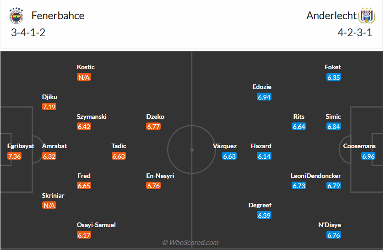Click N'Diaye's 6.76 rating badge
This screenshot has width=385, height=250.
point(334,235)
